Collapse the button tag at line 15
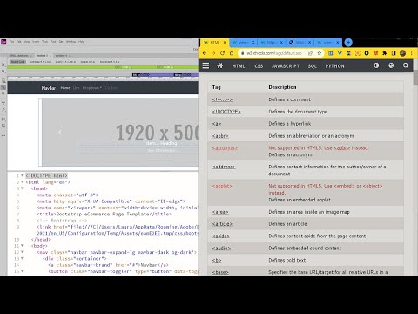 (22, 271)
